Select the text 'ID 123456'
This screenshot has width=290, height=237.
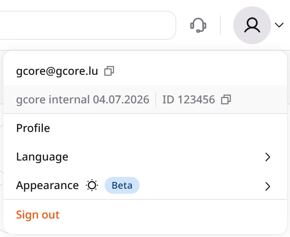coord(188,100)
